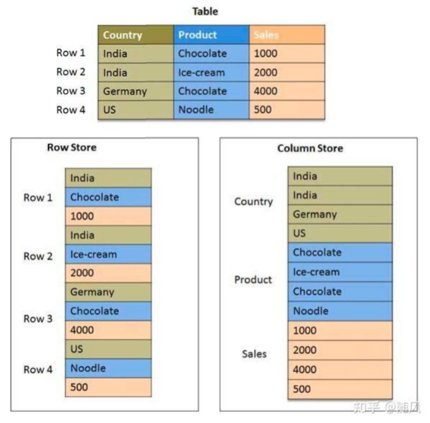Click the Zhihu watermark in the corner
Viewport: 430px width, 423px height.
point(387,407)
